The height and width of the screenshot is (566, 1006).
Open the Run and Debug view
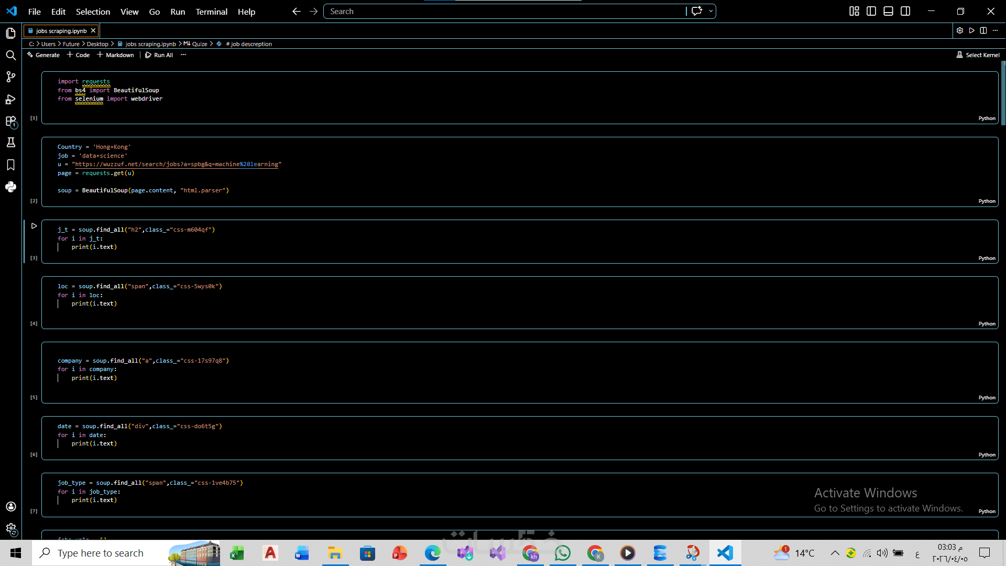point(10,99)
